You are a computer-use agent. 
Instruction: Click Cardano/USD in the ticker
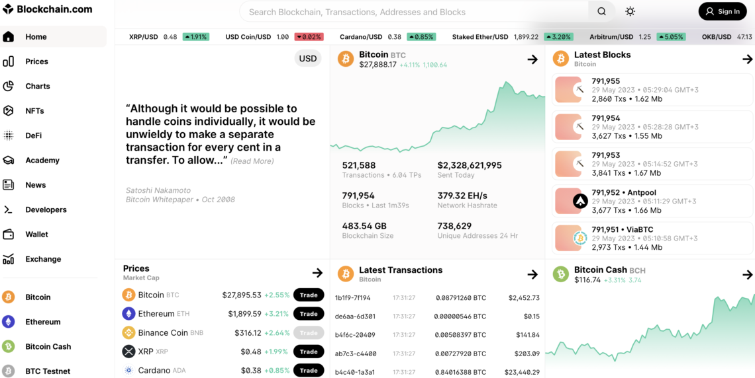pos(387,36)
